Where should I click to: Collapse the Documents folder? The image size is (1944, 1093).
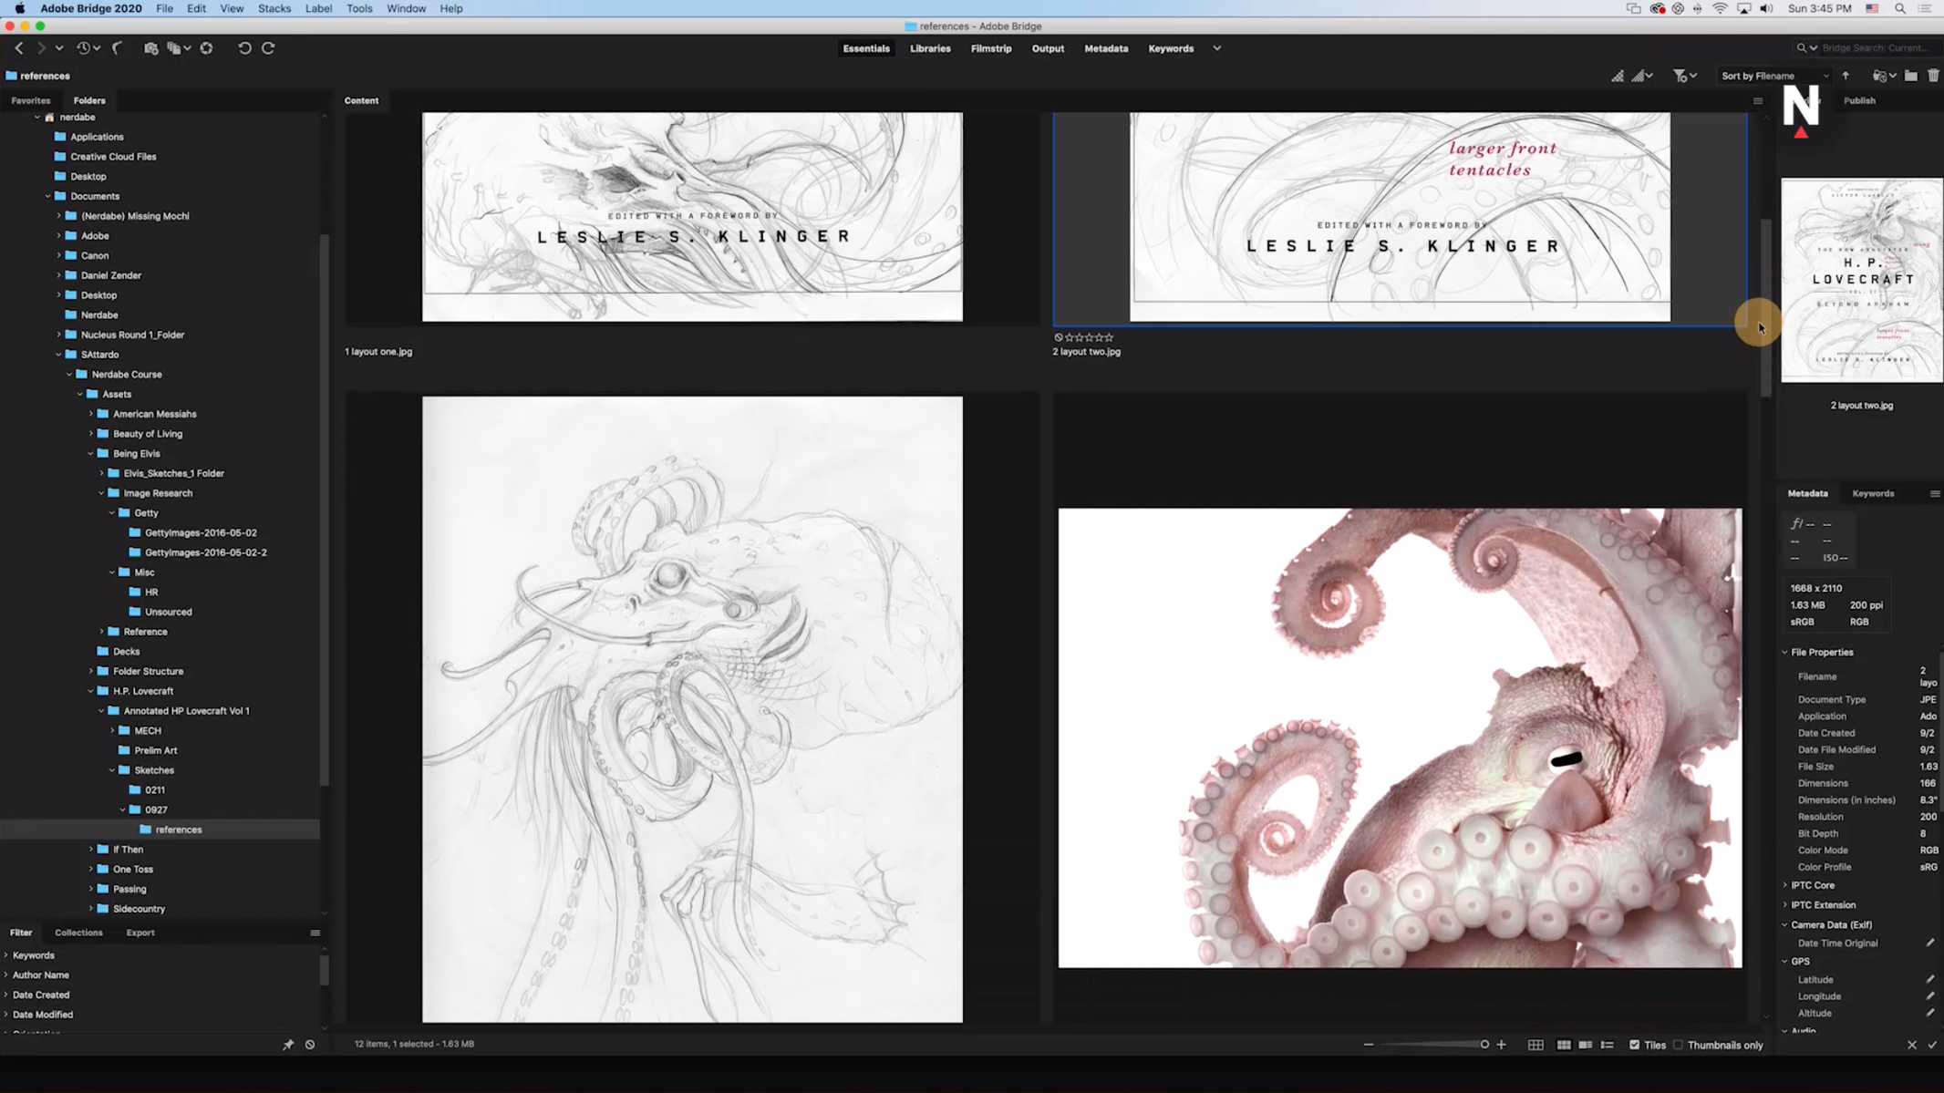(x=48, y=196)
